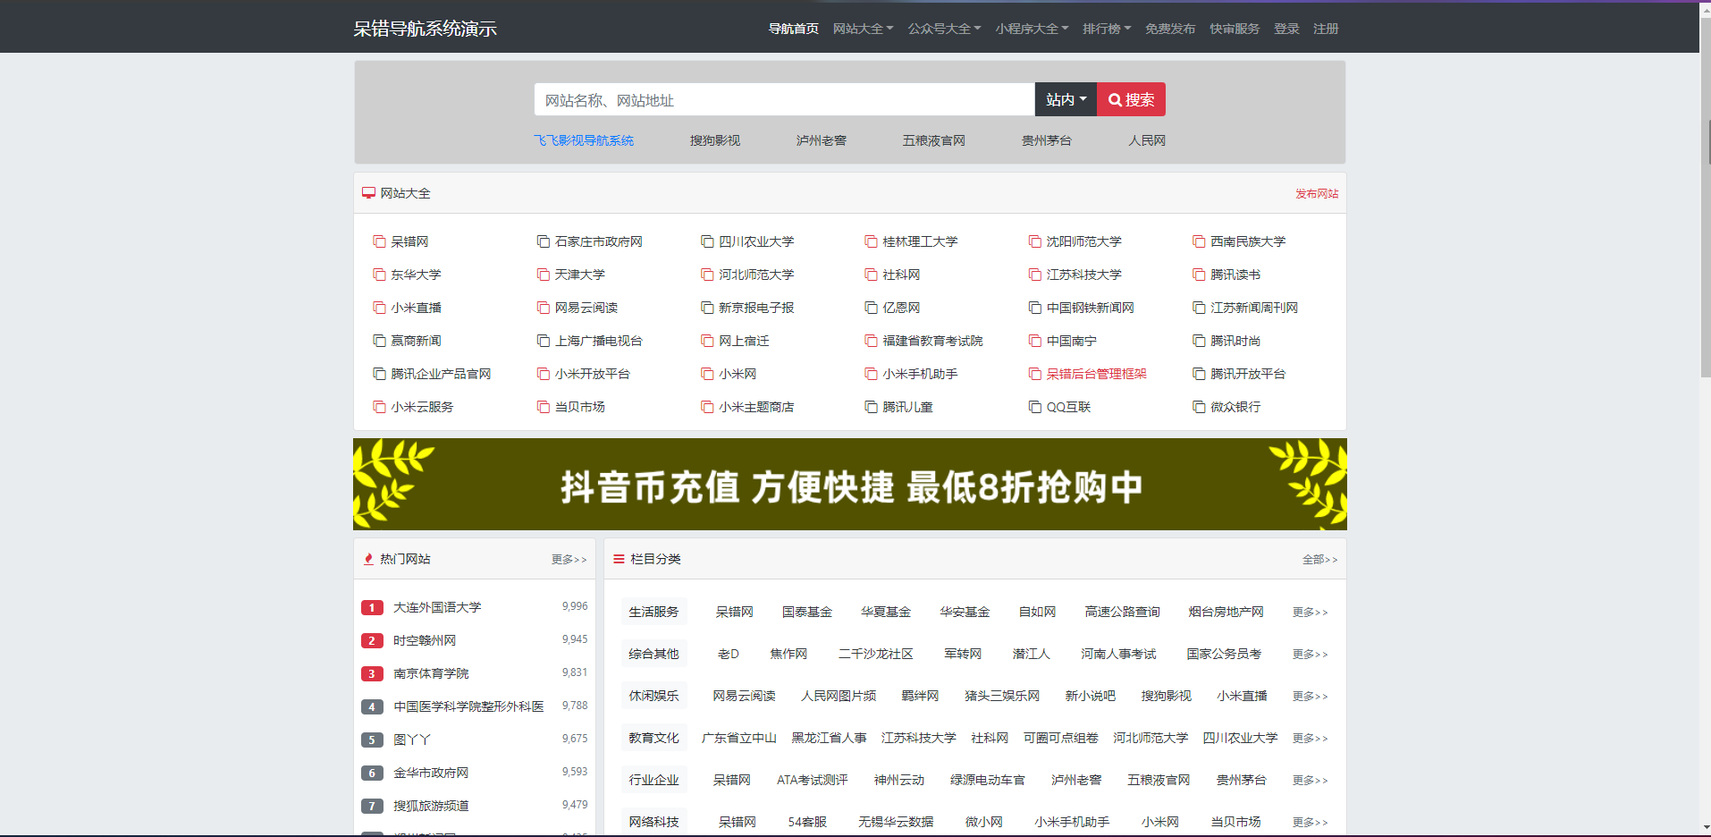Click the icon beside 呆错后台管理框架
The image size is (1711, 837).
[1034, 374]
